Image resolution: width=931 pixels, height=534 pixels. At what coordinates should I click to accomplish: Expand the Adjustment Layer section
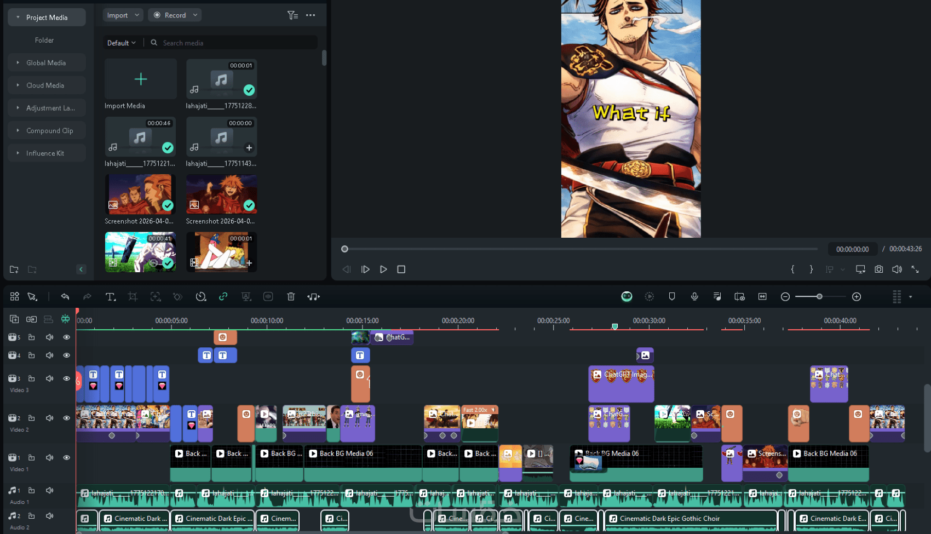tap(18, 108)
